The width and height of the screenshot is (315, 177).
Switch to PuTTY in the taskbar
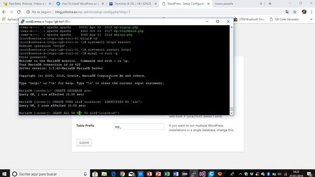coord(193,174)
